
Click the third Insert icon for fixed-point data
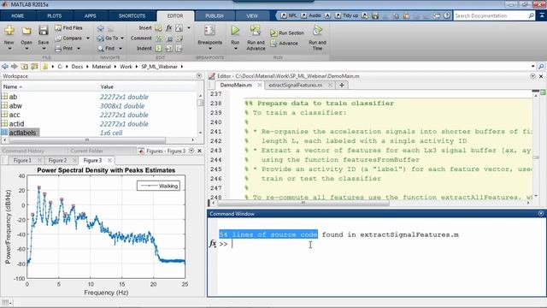click(x=179, y=28)
